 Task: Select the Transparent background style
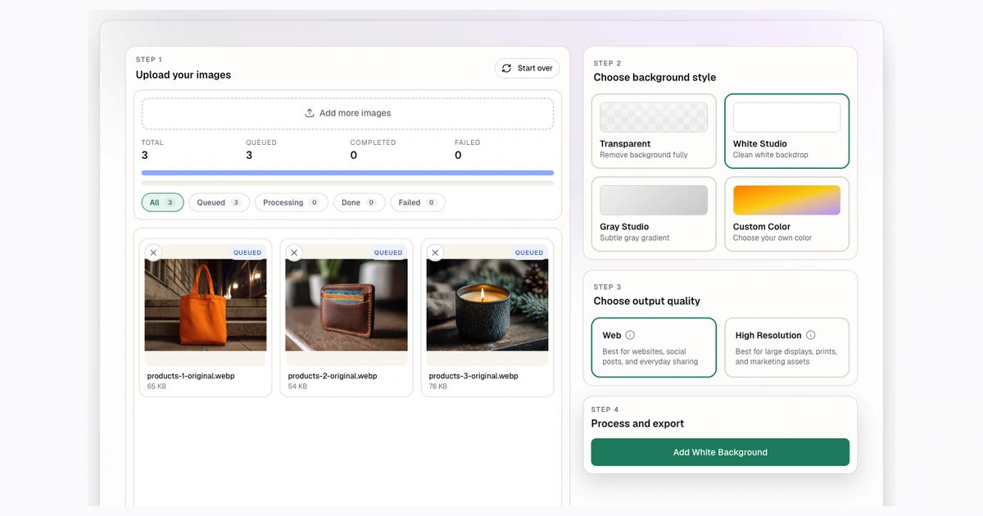click(654, 131)
